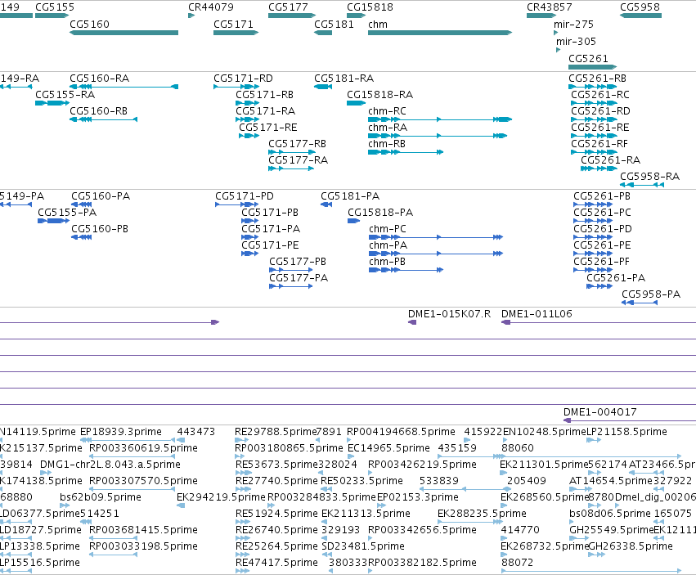The image size is (696, 575).
Task: Click the long teal CG5160 gene bar
Action: click(x=123, y=33)
